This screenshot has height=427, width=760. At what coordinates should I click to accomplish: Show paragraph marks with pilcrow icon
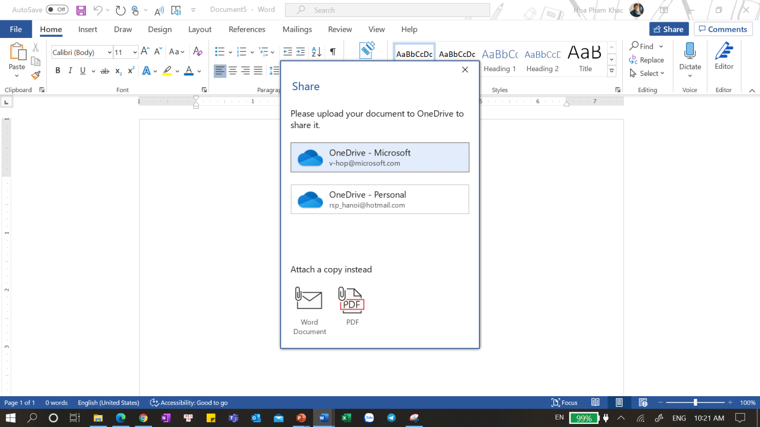click(332, 52)
